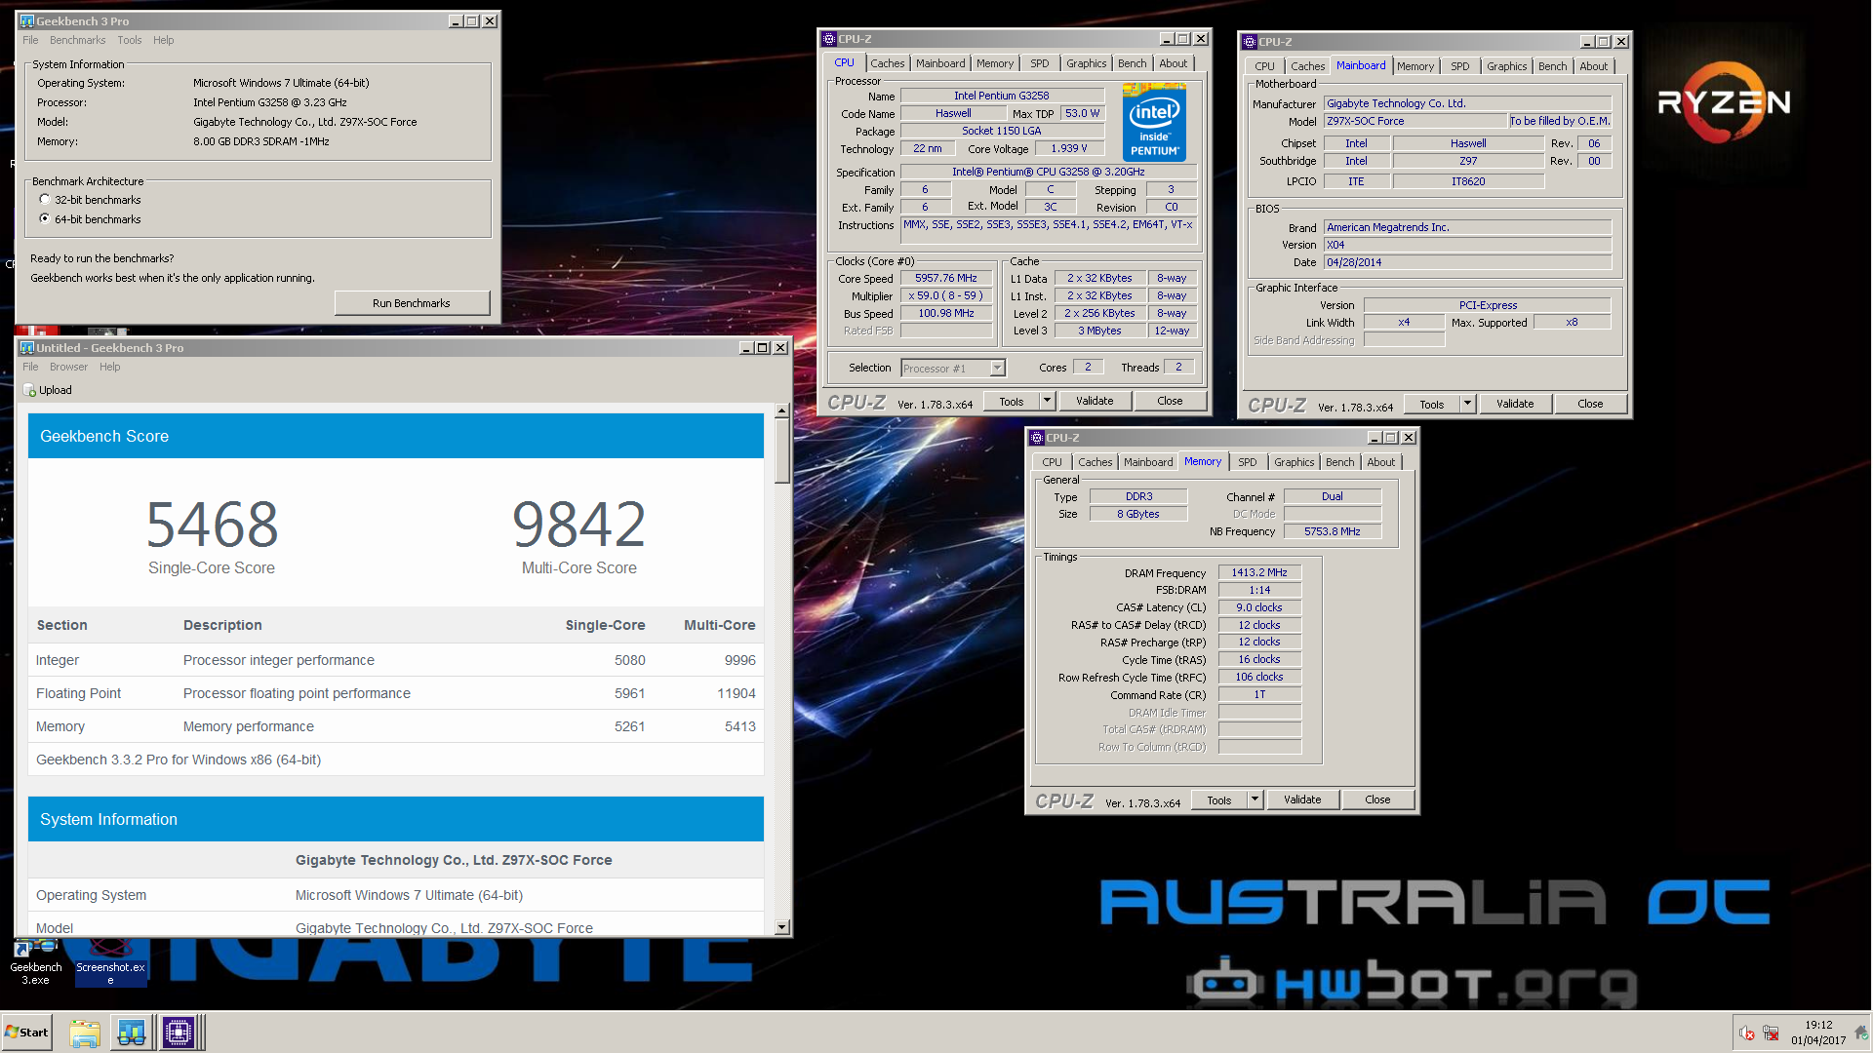The height and width of the screenshot is (1053, 1873).
Task: Open Help menu in Geekbench 3 Pro
Action: point(163,40)
